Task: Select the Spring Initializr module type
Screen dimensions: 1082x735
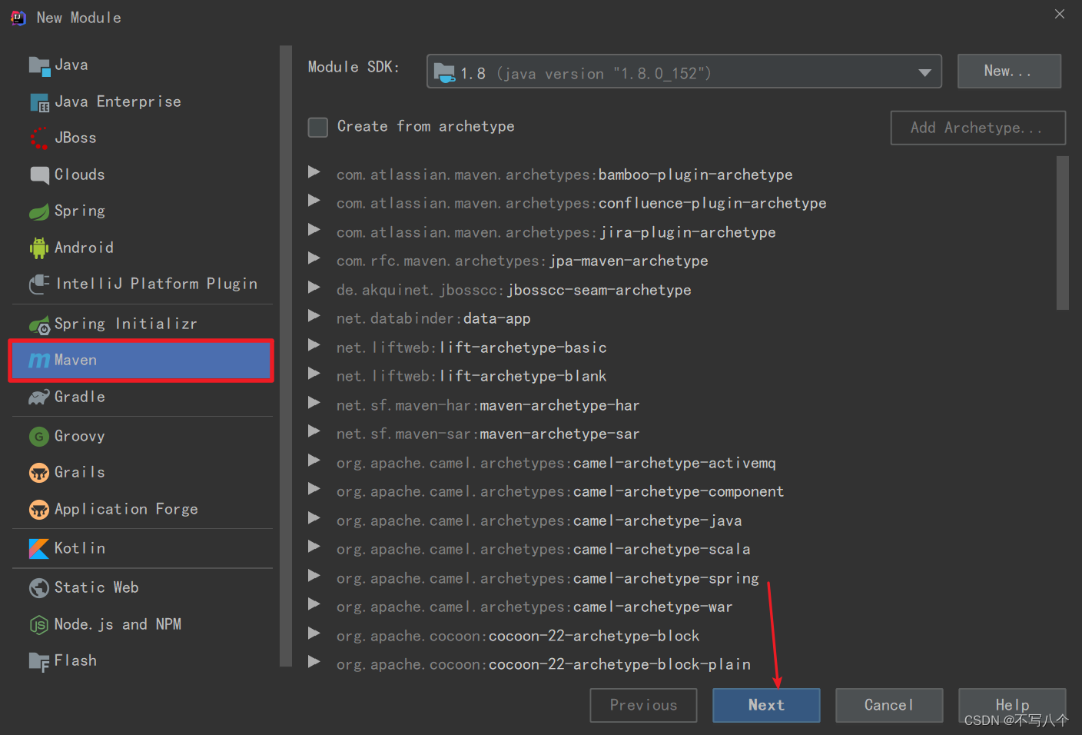Action: [x=141, y=324]
